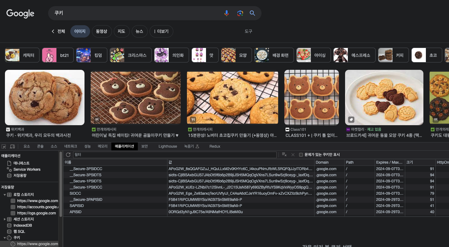Select the 이미지 search tab
Viewport: 449px width, 247px height.
click(x=80, y=31)
